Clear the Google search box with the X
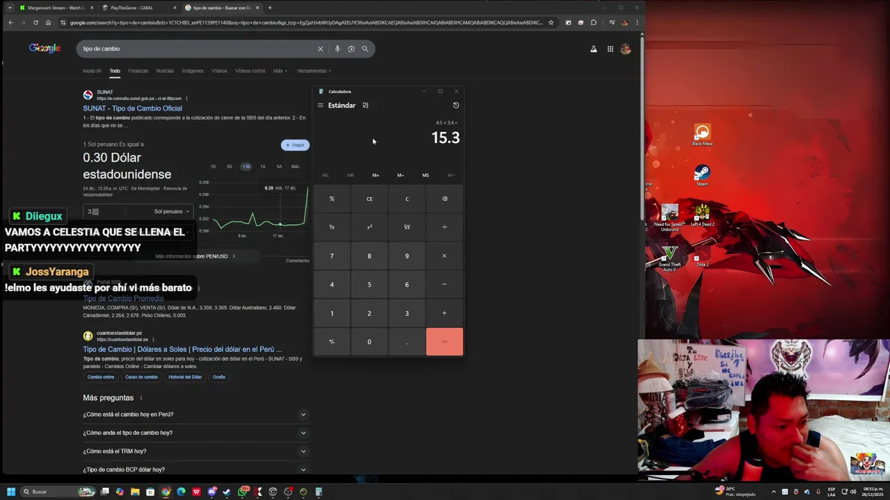The height and width of the screenshot is (500, 890). (321, 49)
